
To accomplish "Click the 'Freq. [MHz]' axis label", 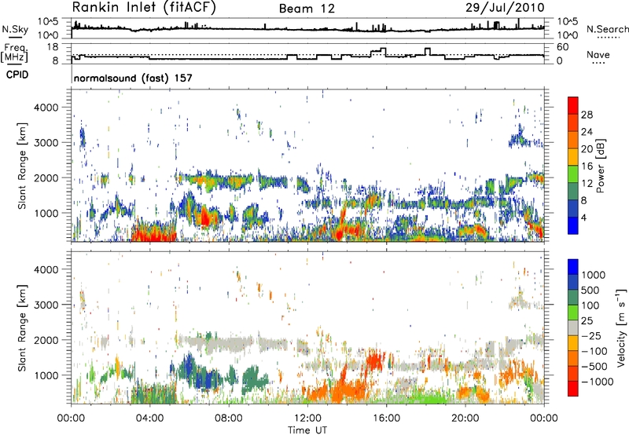I will pyautogui.click(x=14, y=53).
